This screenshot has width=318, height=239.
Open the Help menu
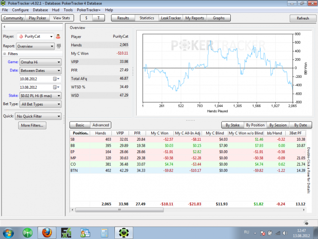pyautogui.click(x=109, y=10)
